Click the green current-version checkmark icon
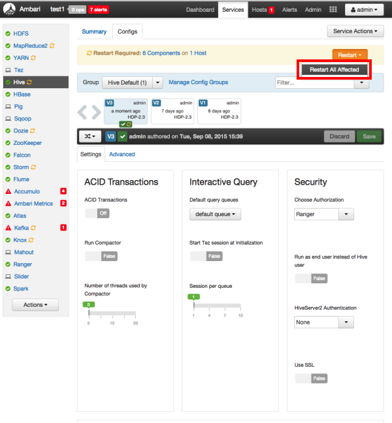392x423 pixels. [x=123, y=136]
